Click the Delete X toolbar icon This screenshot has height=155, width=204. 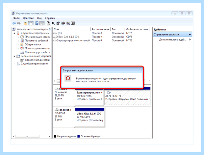pyautogui.click(x=53, y=23)
